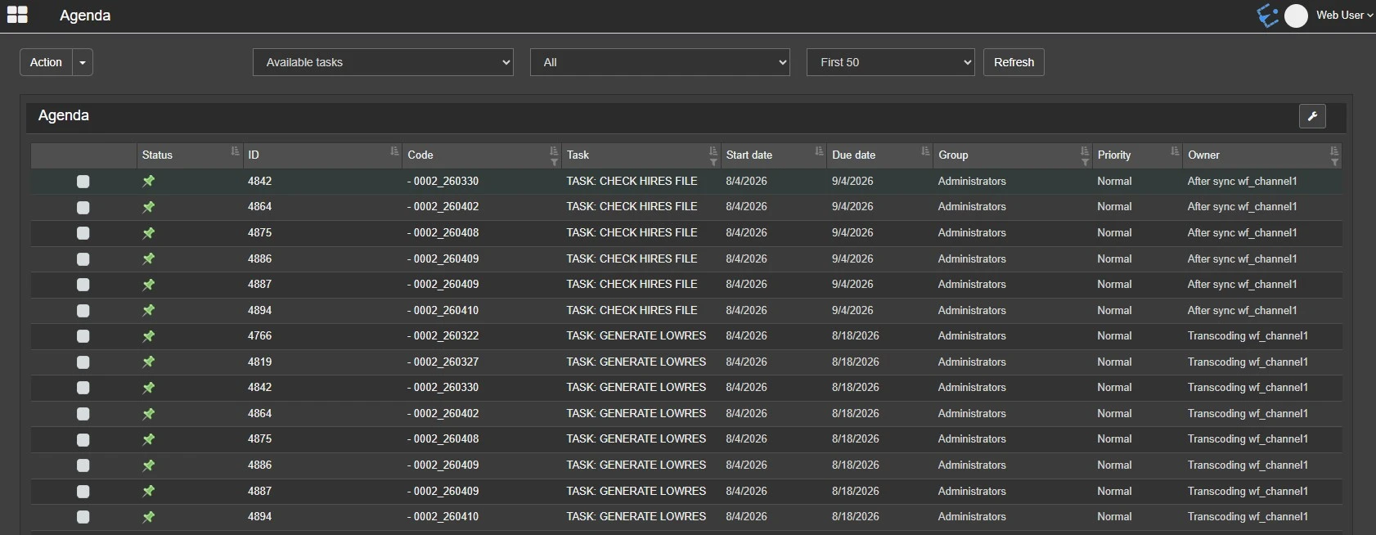1376x535 pixels.
Task: Click pin status icon for ID 4766 row
Action: click(148, 336)
